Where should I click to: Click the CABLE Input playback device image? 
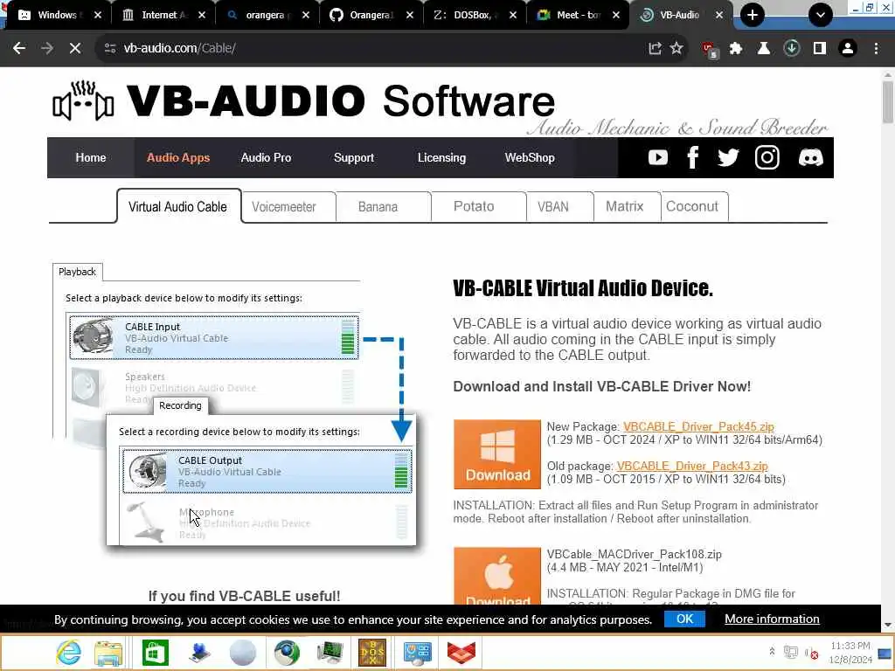(x=93, y=336)
